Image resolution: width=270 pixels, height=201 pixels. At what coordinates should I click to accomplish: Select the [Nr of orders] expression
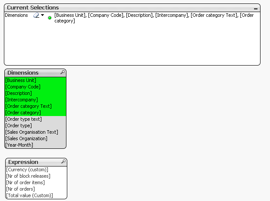click(36, 189)
